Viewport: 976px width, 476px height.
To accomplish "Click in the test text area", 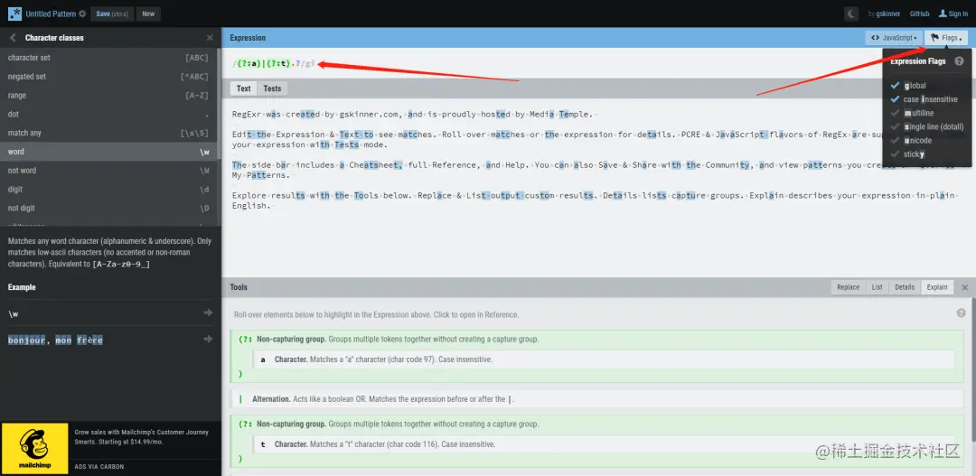I will point(597,187).
